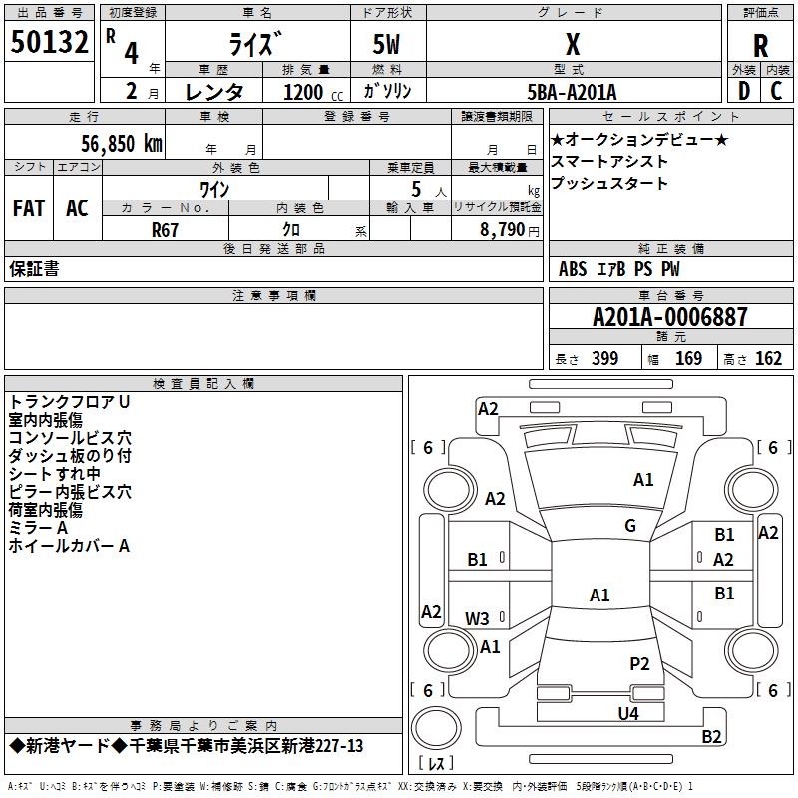Click B2 mark on rear bumper
The image size is (798, 798).
711,737
